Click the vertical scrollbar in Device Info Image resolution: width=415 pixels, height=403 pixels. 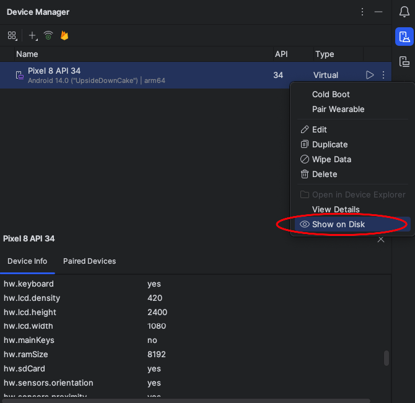point(387,358)
